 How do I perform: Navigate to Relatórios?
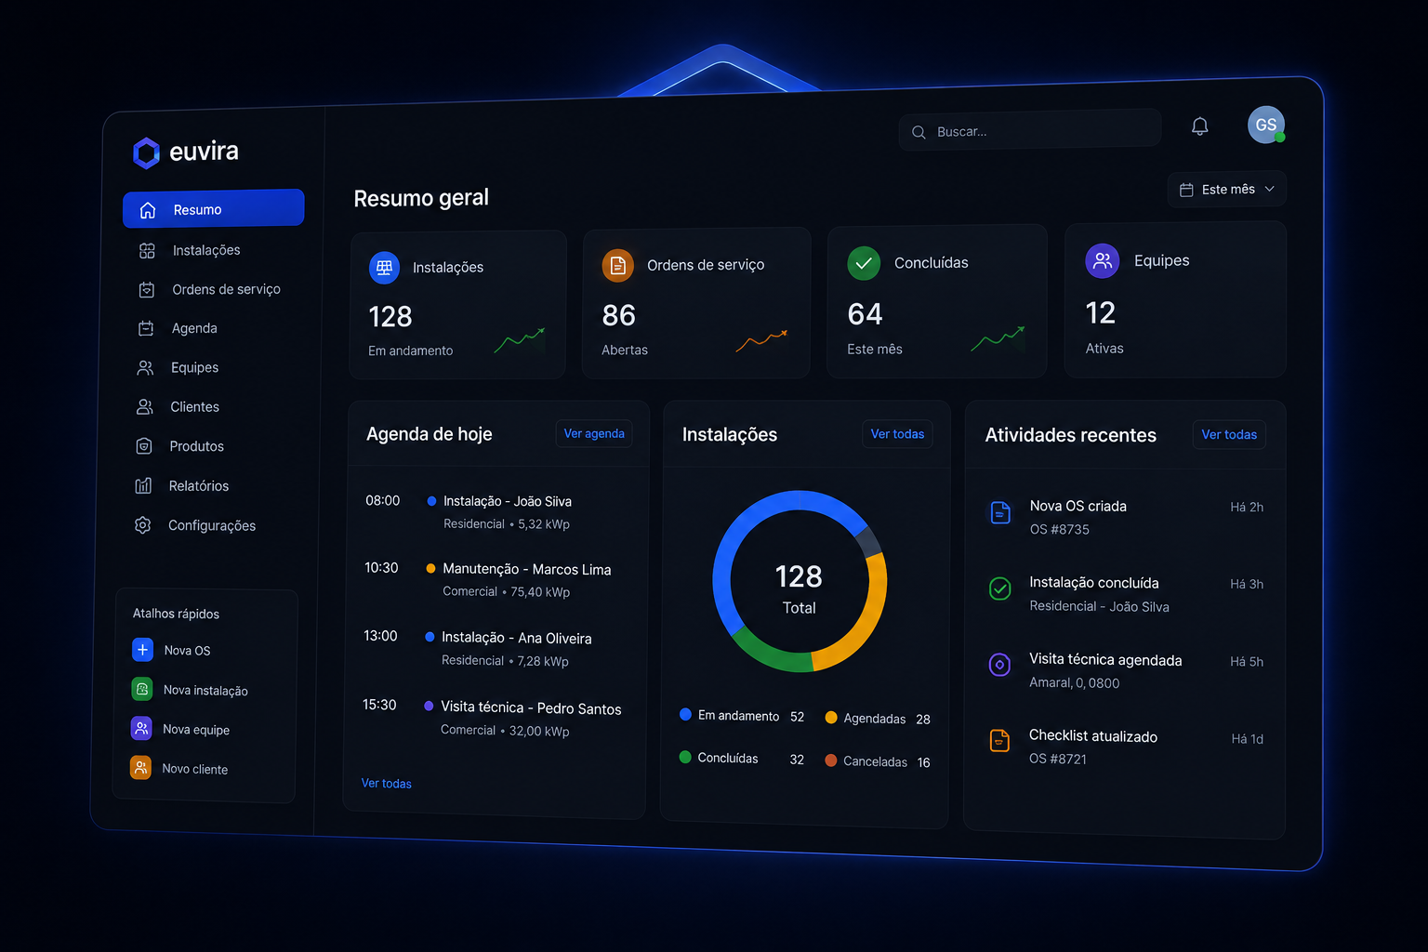pos(199,486)
